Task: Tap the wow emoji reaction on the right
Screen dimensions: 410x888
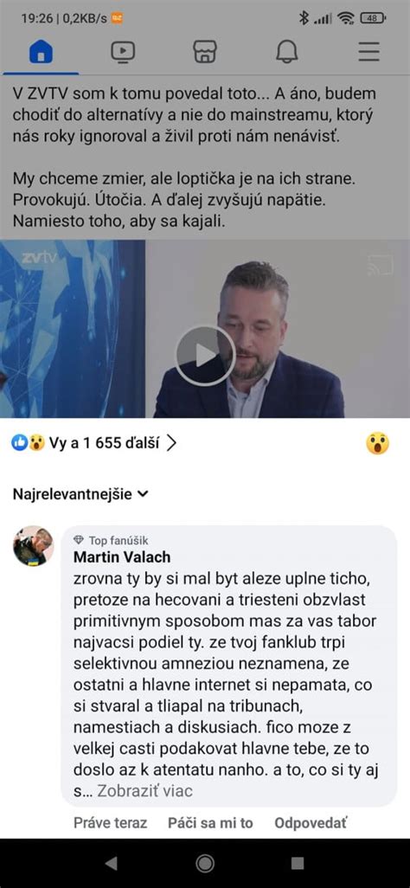Action: click(377, 443)
